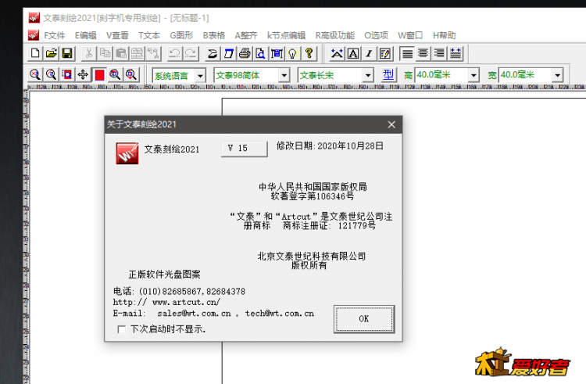Click the 修改日期: 2020年10月28日 text
586x384 pixels.
coord(330,145)
